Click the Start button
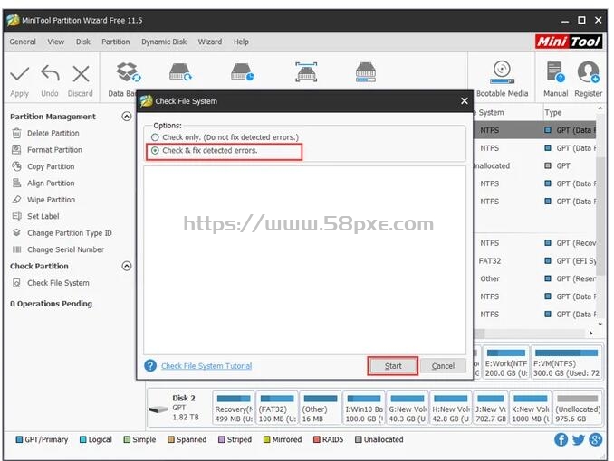The width and height of the screenshot is (614, 461). pyautogui.click(x=393, y=366)
